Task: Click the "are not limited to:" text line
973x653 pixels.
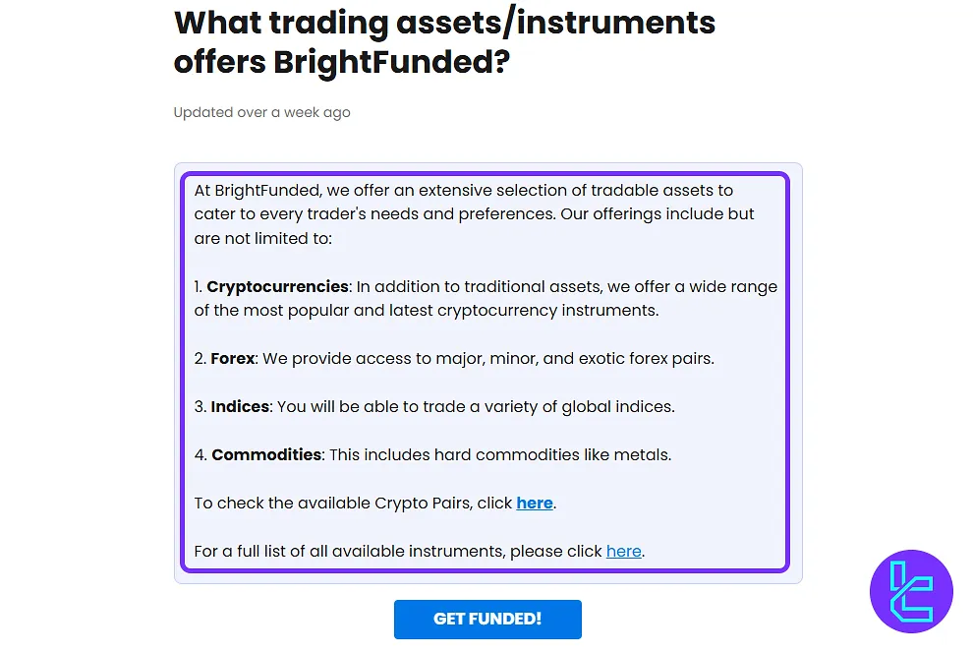Action: [263, 238]
